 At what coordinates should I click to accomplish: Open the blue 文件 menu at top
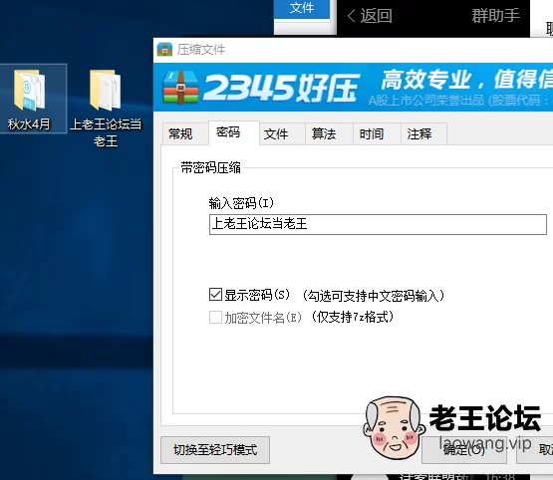(302, 9)
